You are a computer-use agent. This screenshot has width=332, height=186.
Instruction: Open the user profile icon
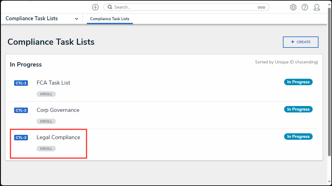tap(317, 7)
